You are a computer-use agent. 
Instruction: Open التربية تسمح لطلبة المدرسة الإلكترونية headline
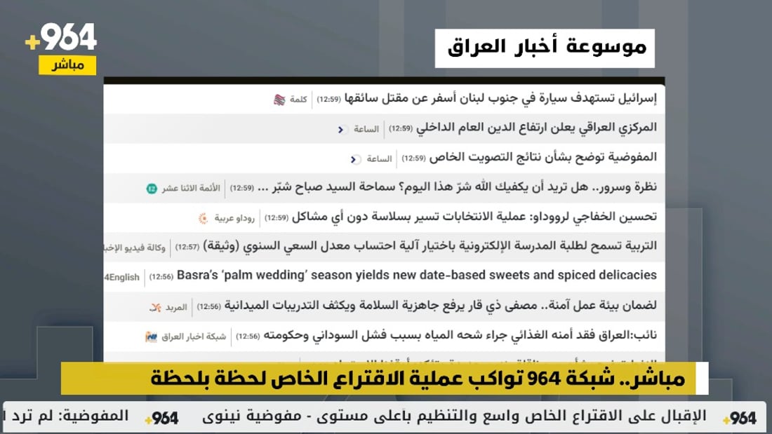click(x=430, y=245)
